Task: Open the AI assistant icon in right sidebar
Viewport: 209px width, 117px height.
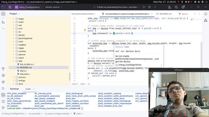Action: [206, 20]
